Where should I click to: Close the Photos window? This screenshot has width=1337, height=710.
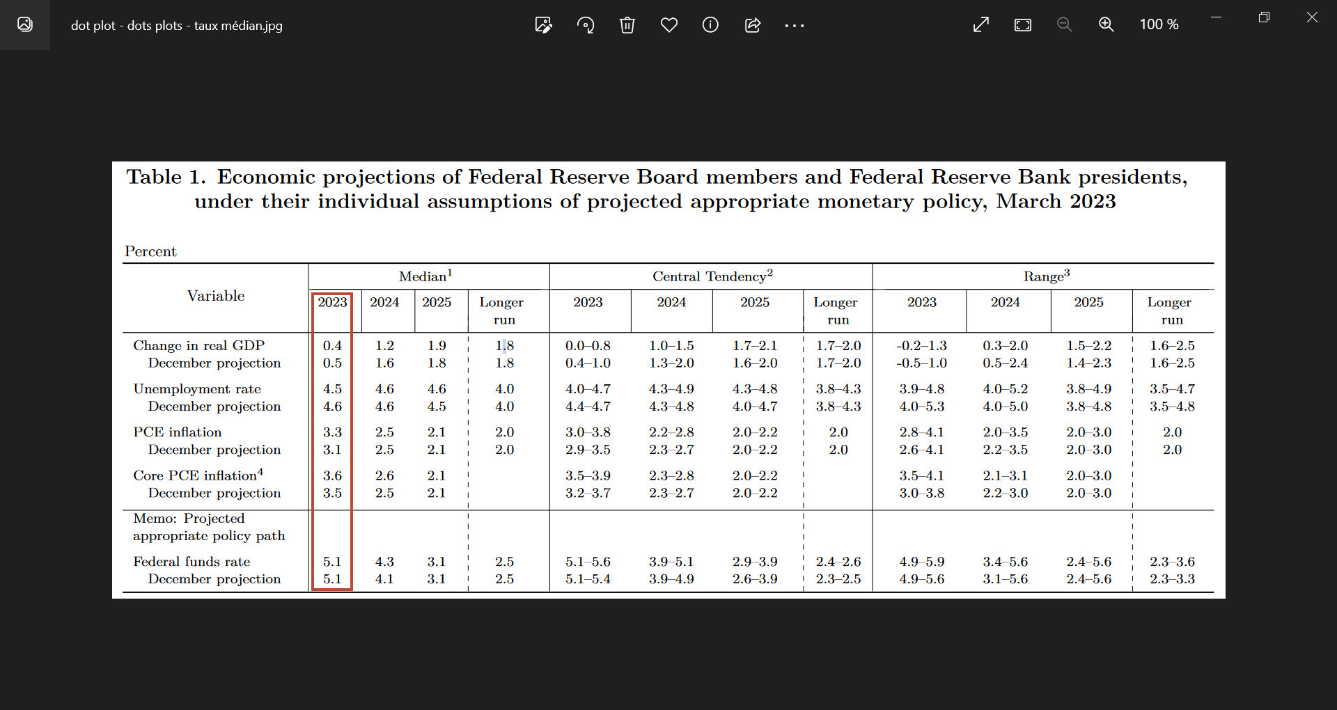tap(1312, 17)
